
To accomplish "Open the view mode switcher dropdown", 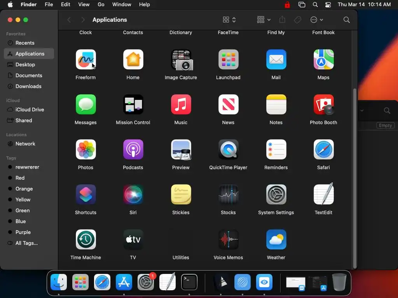I will 229,20.
